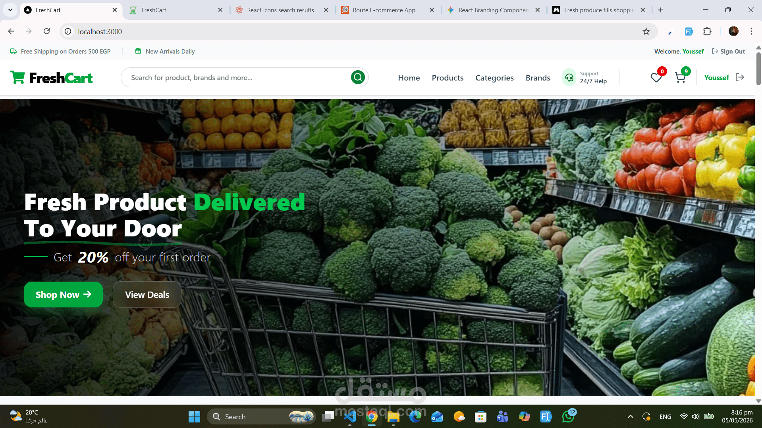Open the clock showing 8:16 pm

[737, 416]
